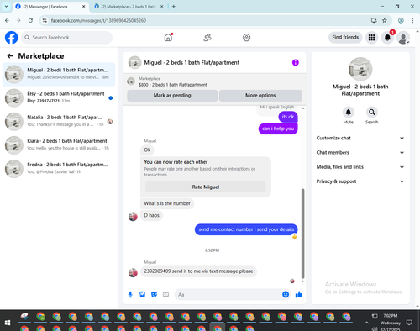Open Windows notification center icon
The height and width of the screenshot is (331, 420).
(x=409, y=323)
